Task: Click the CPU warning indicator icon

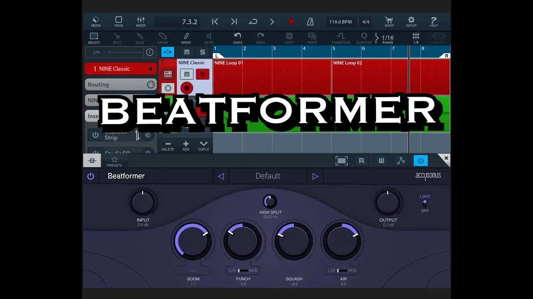Action: click(x=149, y=52)
